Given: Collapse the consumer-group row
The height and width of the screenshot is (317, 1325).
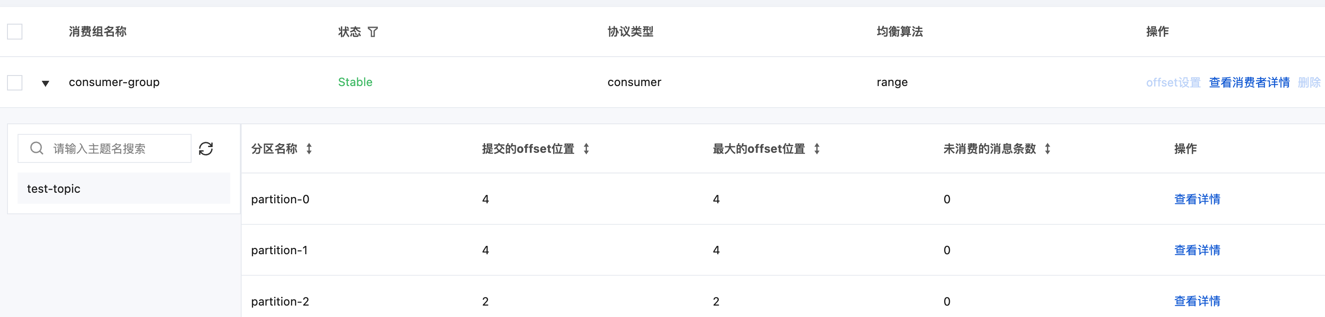Looking at the screenshot, I should 45,83.
